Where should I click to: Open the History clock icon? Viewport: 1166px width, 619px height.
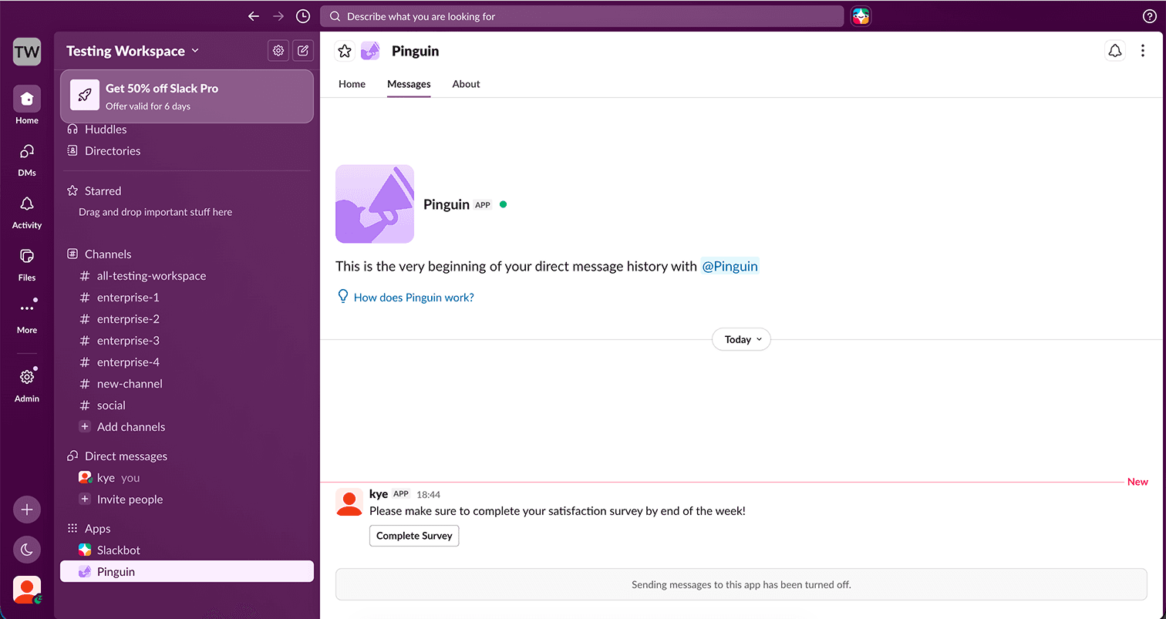coord(303,16)
